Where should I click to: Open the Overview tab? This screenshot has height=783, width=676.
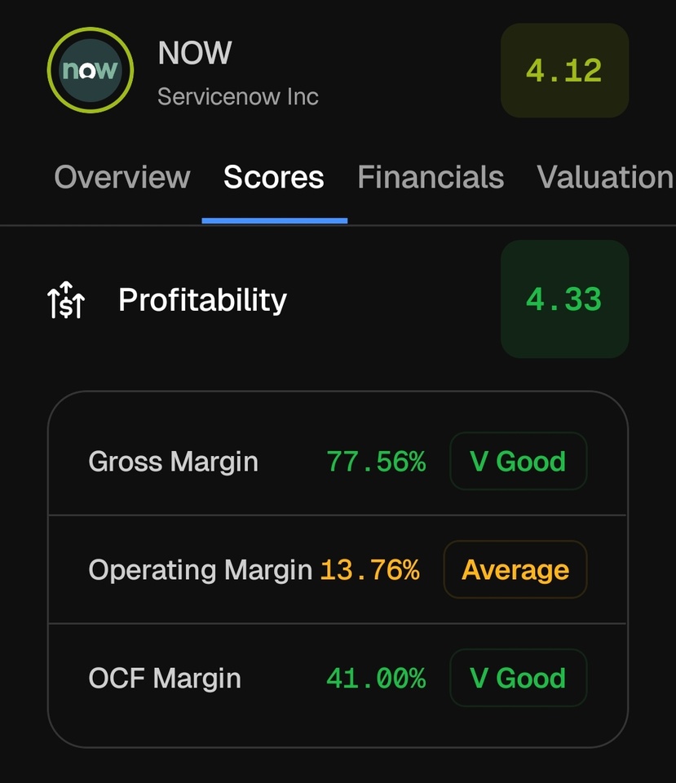(x=122, y=177)
